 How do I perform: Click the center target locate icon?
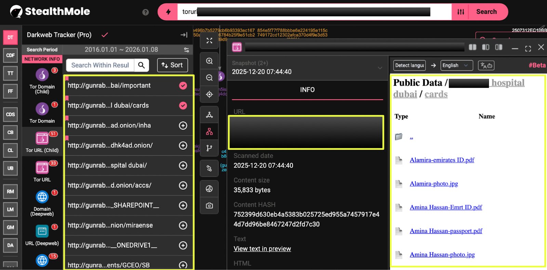(209, 94)
